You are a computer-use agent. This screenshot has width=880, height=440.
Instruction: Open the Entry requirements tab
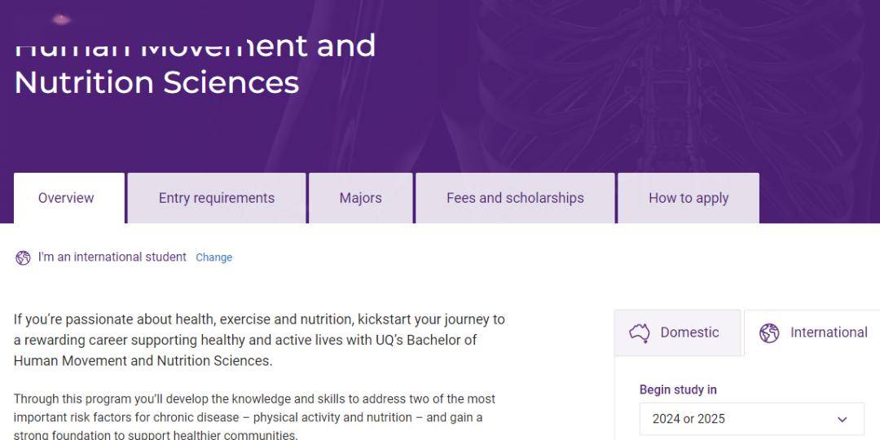tap(216, 198)
